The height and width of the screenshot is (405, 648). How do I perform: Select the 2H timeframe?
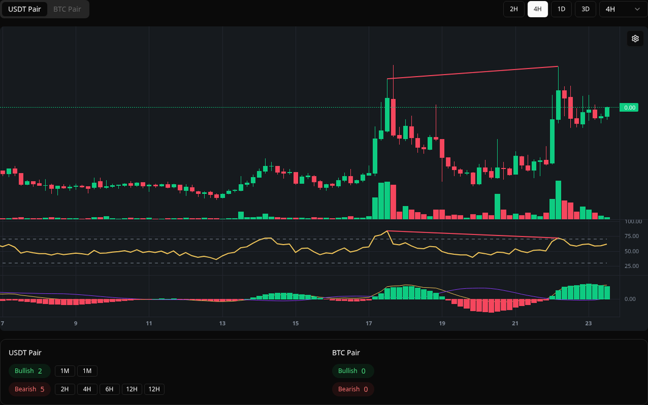pos(514,9)
